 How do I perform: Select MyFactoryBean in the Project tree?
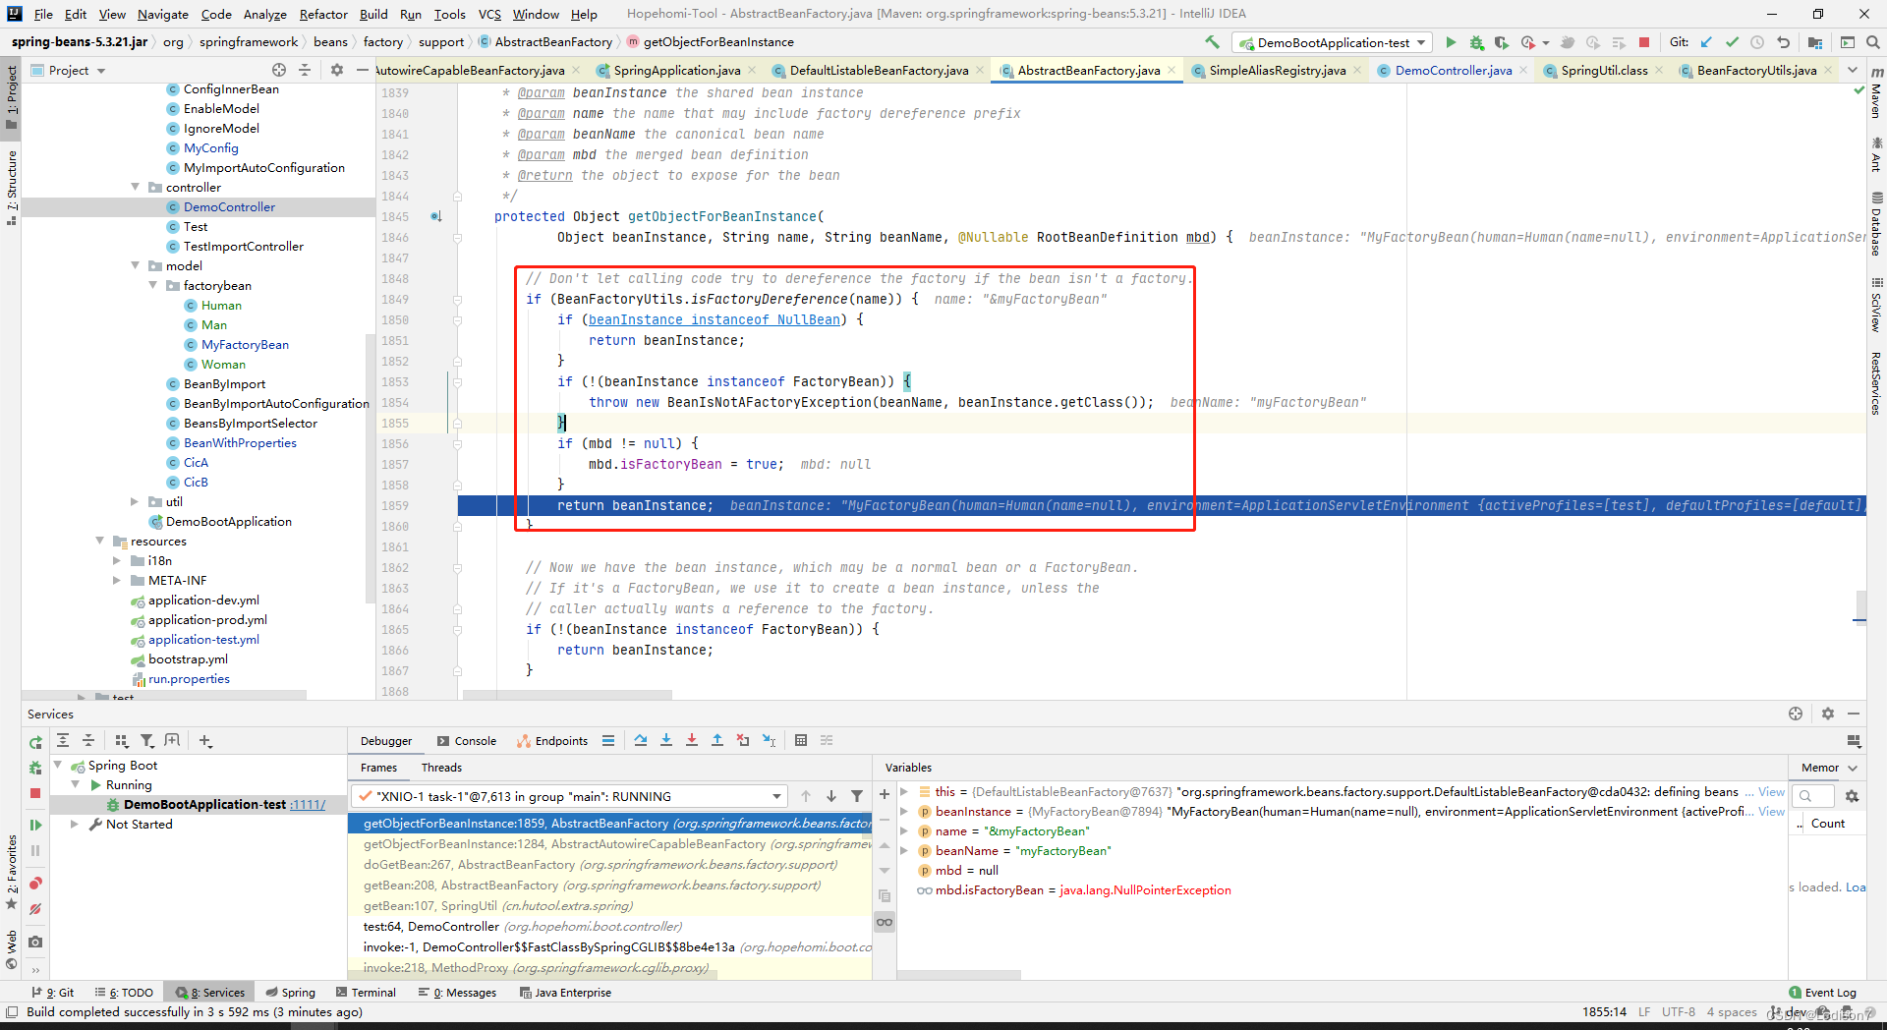pos(245,344)
